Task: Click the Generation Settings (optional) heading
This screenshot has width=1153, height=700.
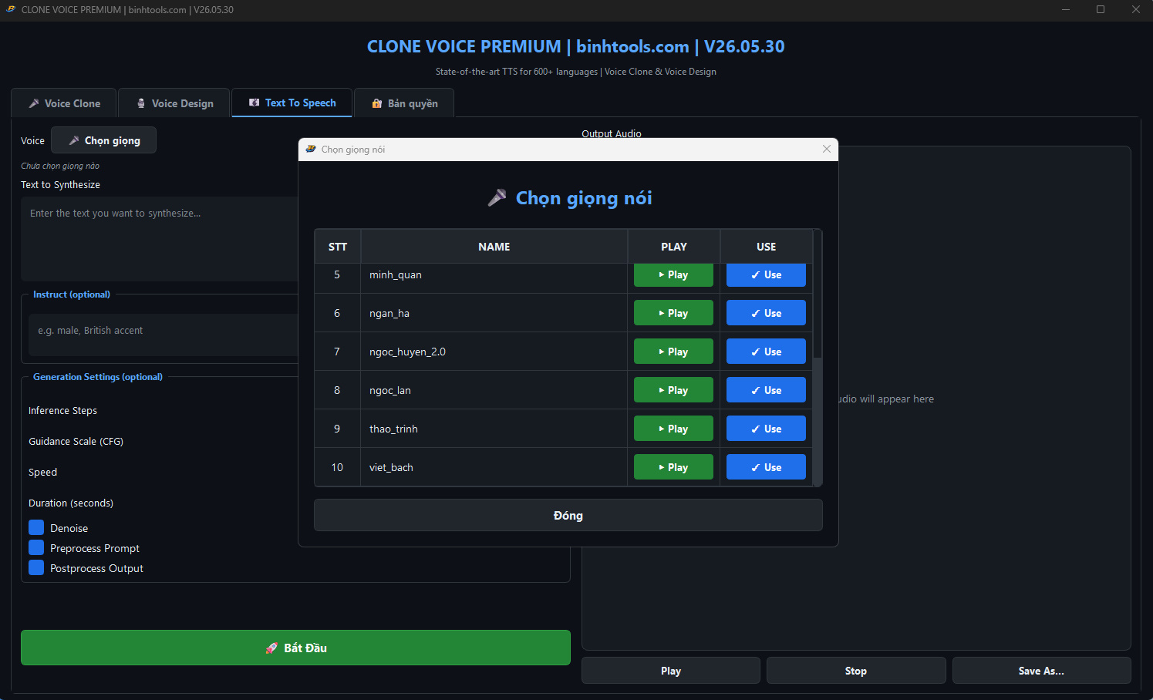Action: [x=98, y=377]
